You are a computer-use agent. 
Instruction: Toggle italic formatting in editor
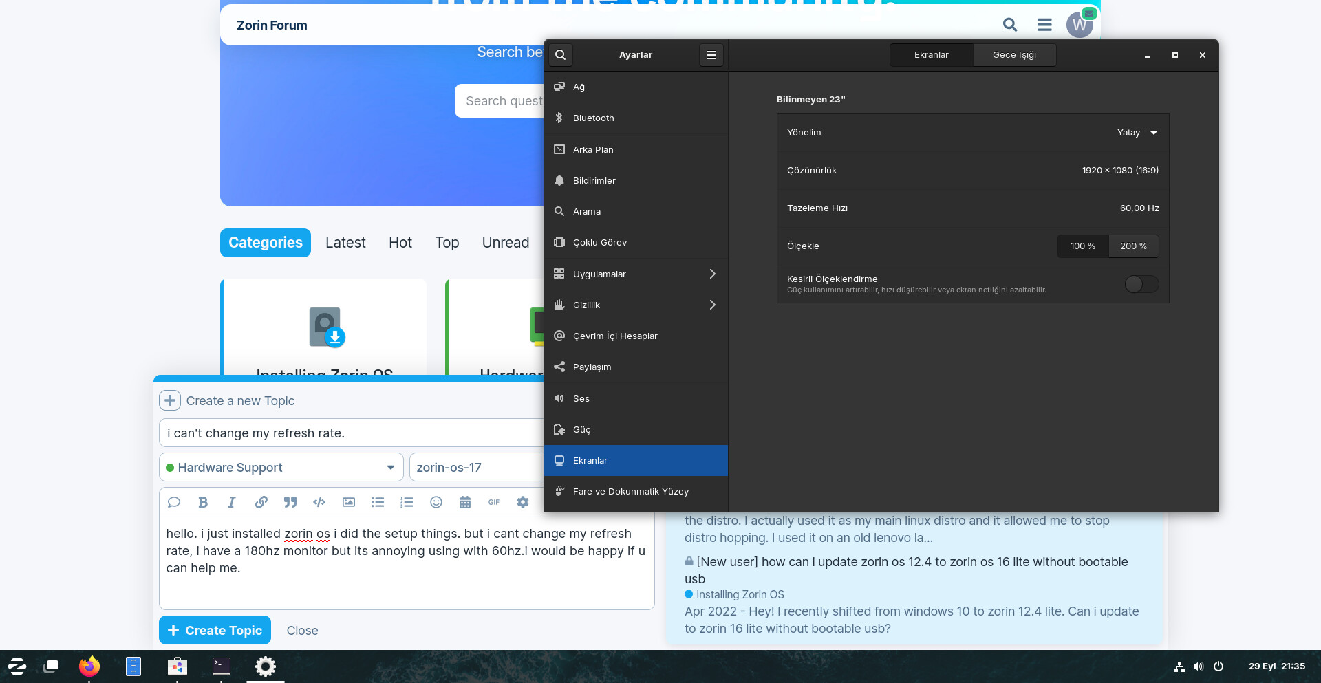click(x=232, y=502)
